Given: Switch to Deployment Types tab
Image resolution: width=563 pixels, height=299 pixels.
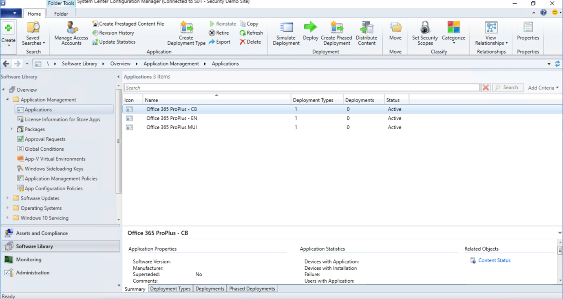Looking at the screenshot, I should (x=170, y=289).
